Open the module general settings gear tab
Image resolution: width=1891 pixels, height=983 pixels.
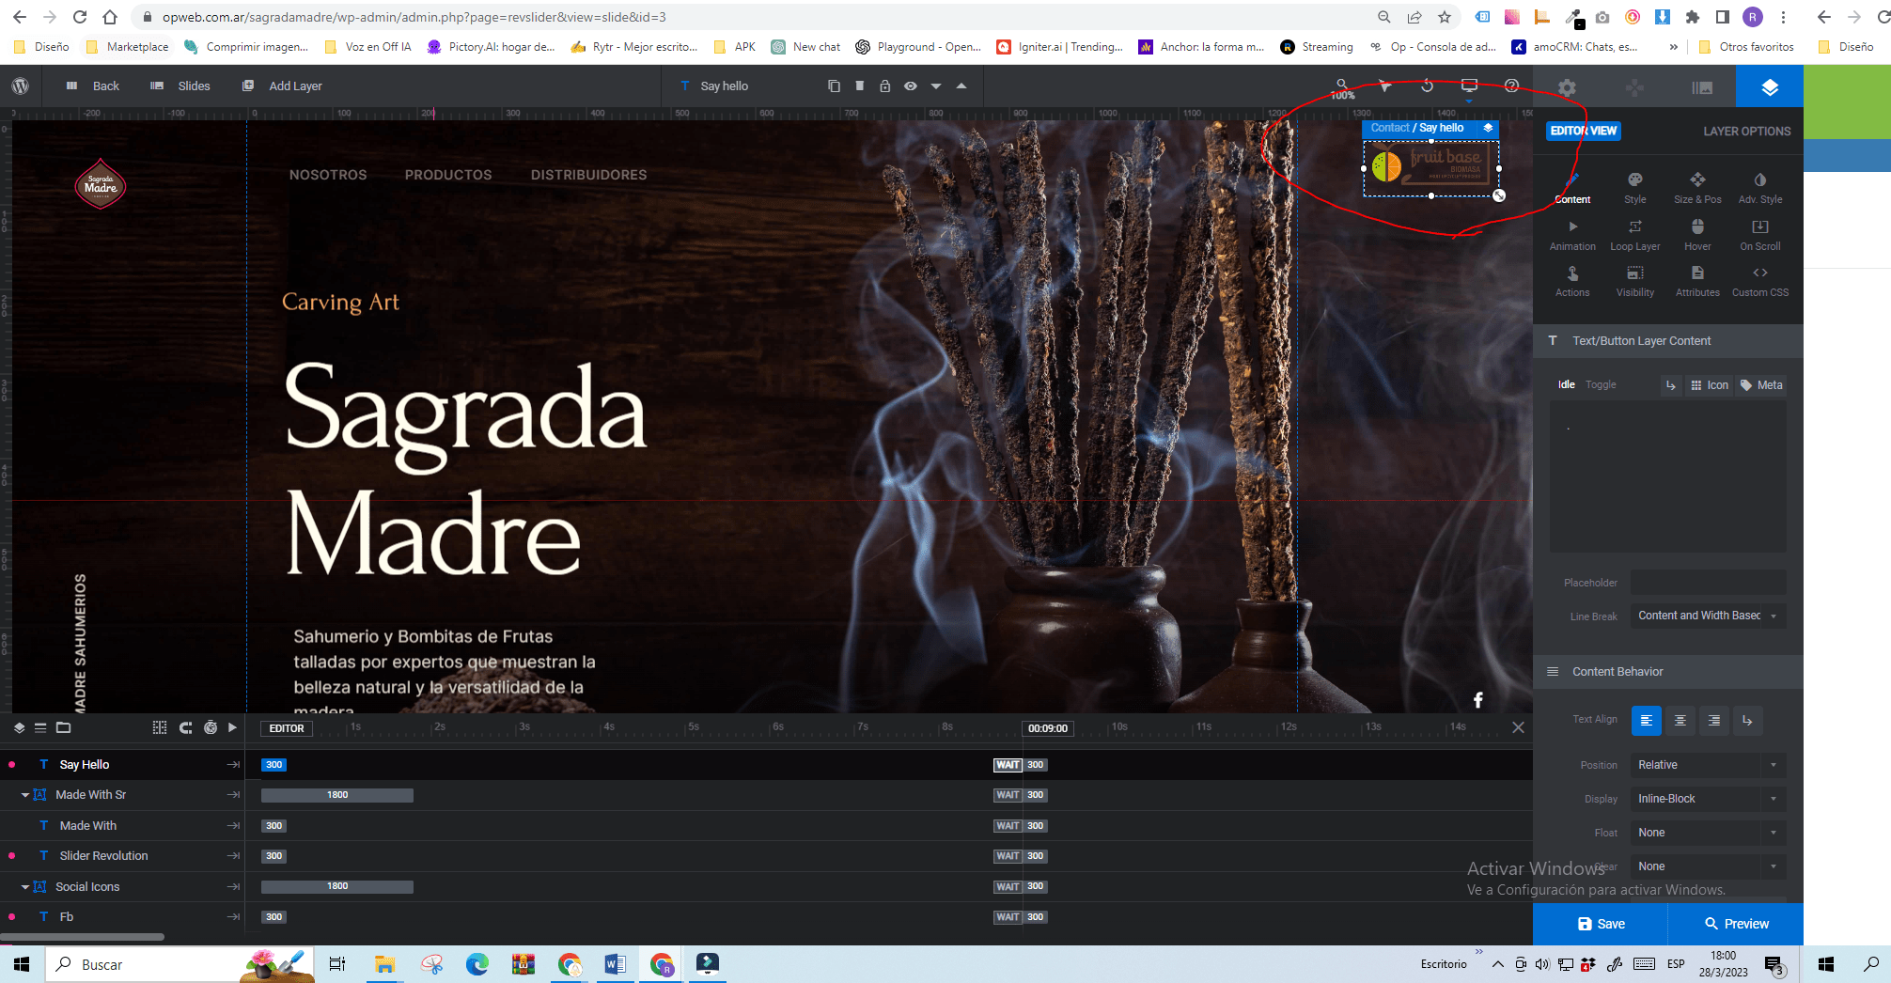[x=1567, y=87]
